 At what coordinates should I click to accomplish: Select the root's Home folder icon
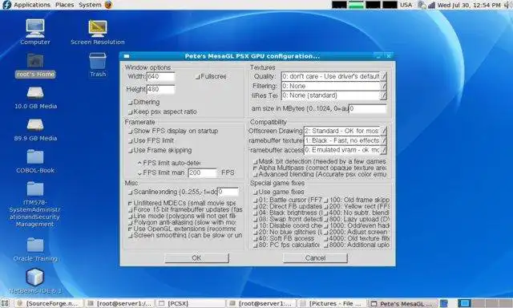tap(35, 60)
